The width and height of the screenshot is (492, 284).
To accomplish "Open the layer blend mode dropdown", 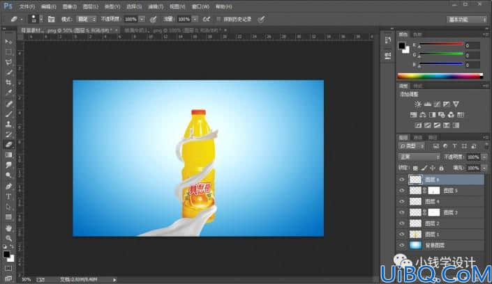I will (419, 157).
